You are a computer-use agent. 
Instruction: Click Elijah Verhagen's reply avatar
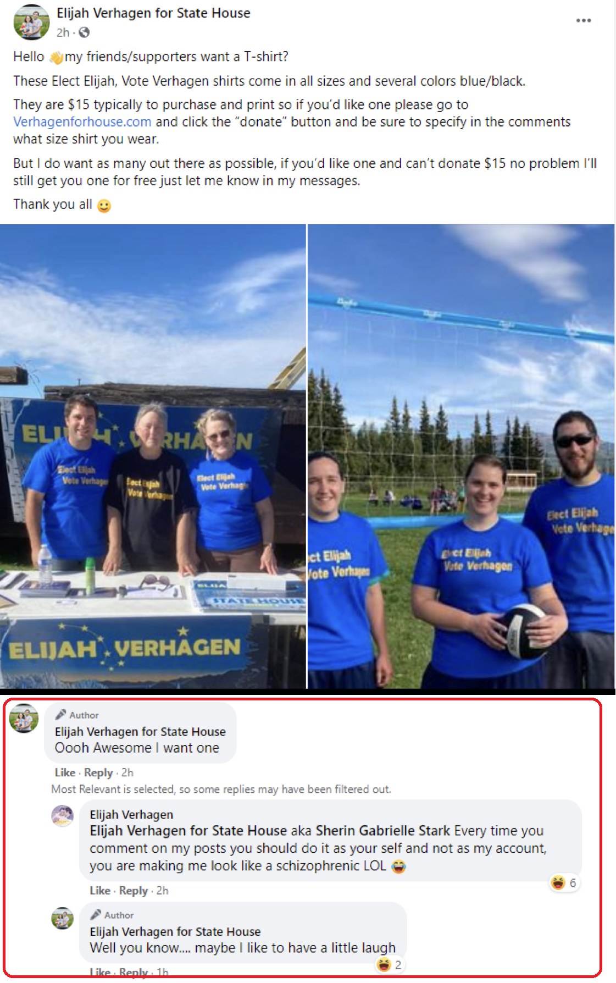(62, 816)
